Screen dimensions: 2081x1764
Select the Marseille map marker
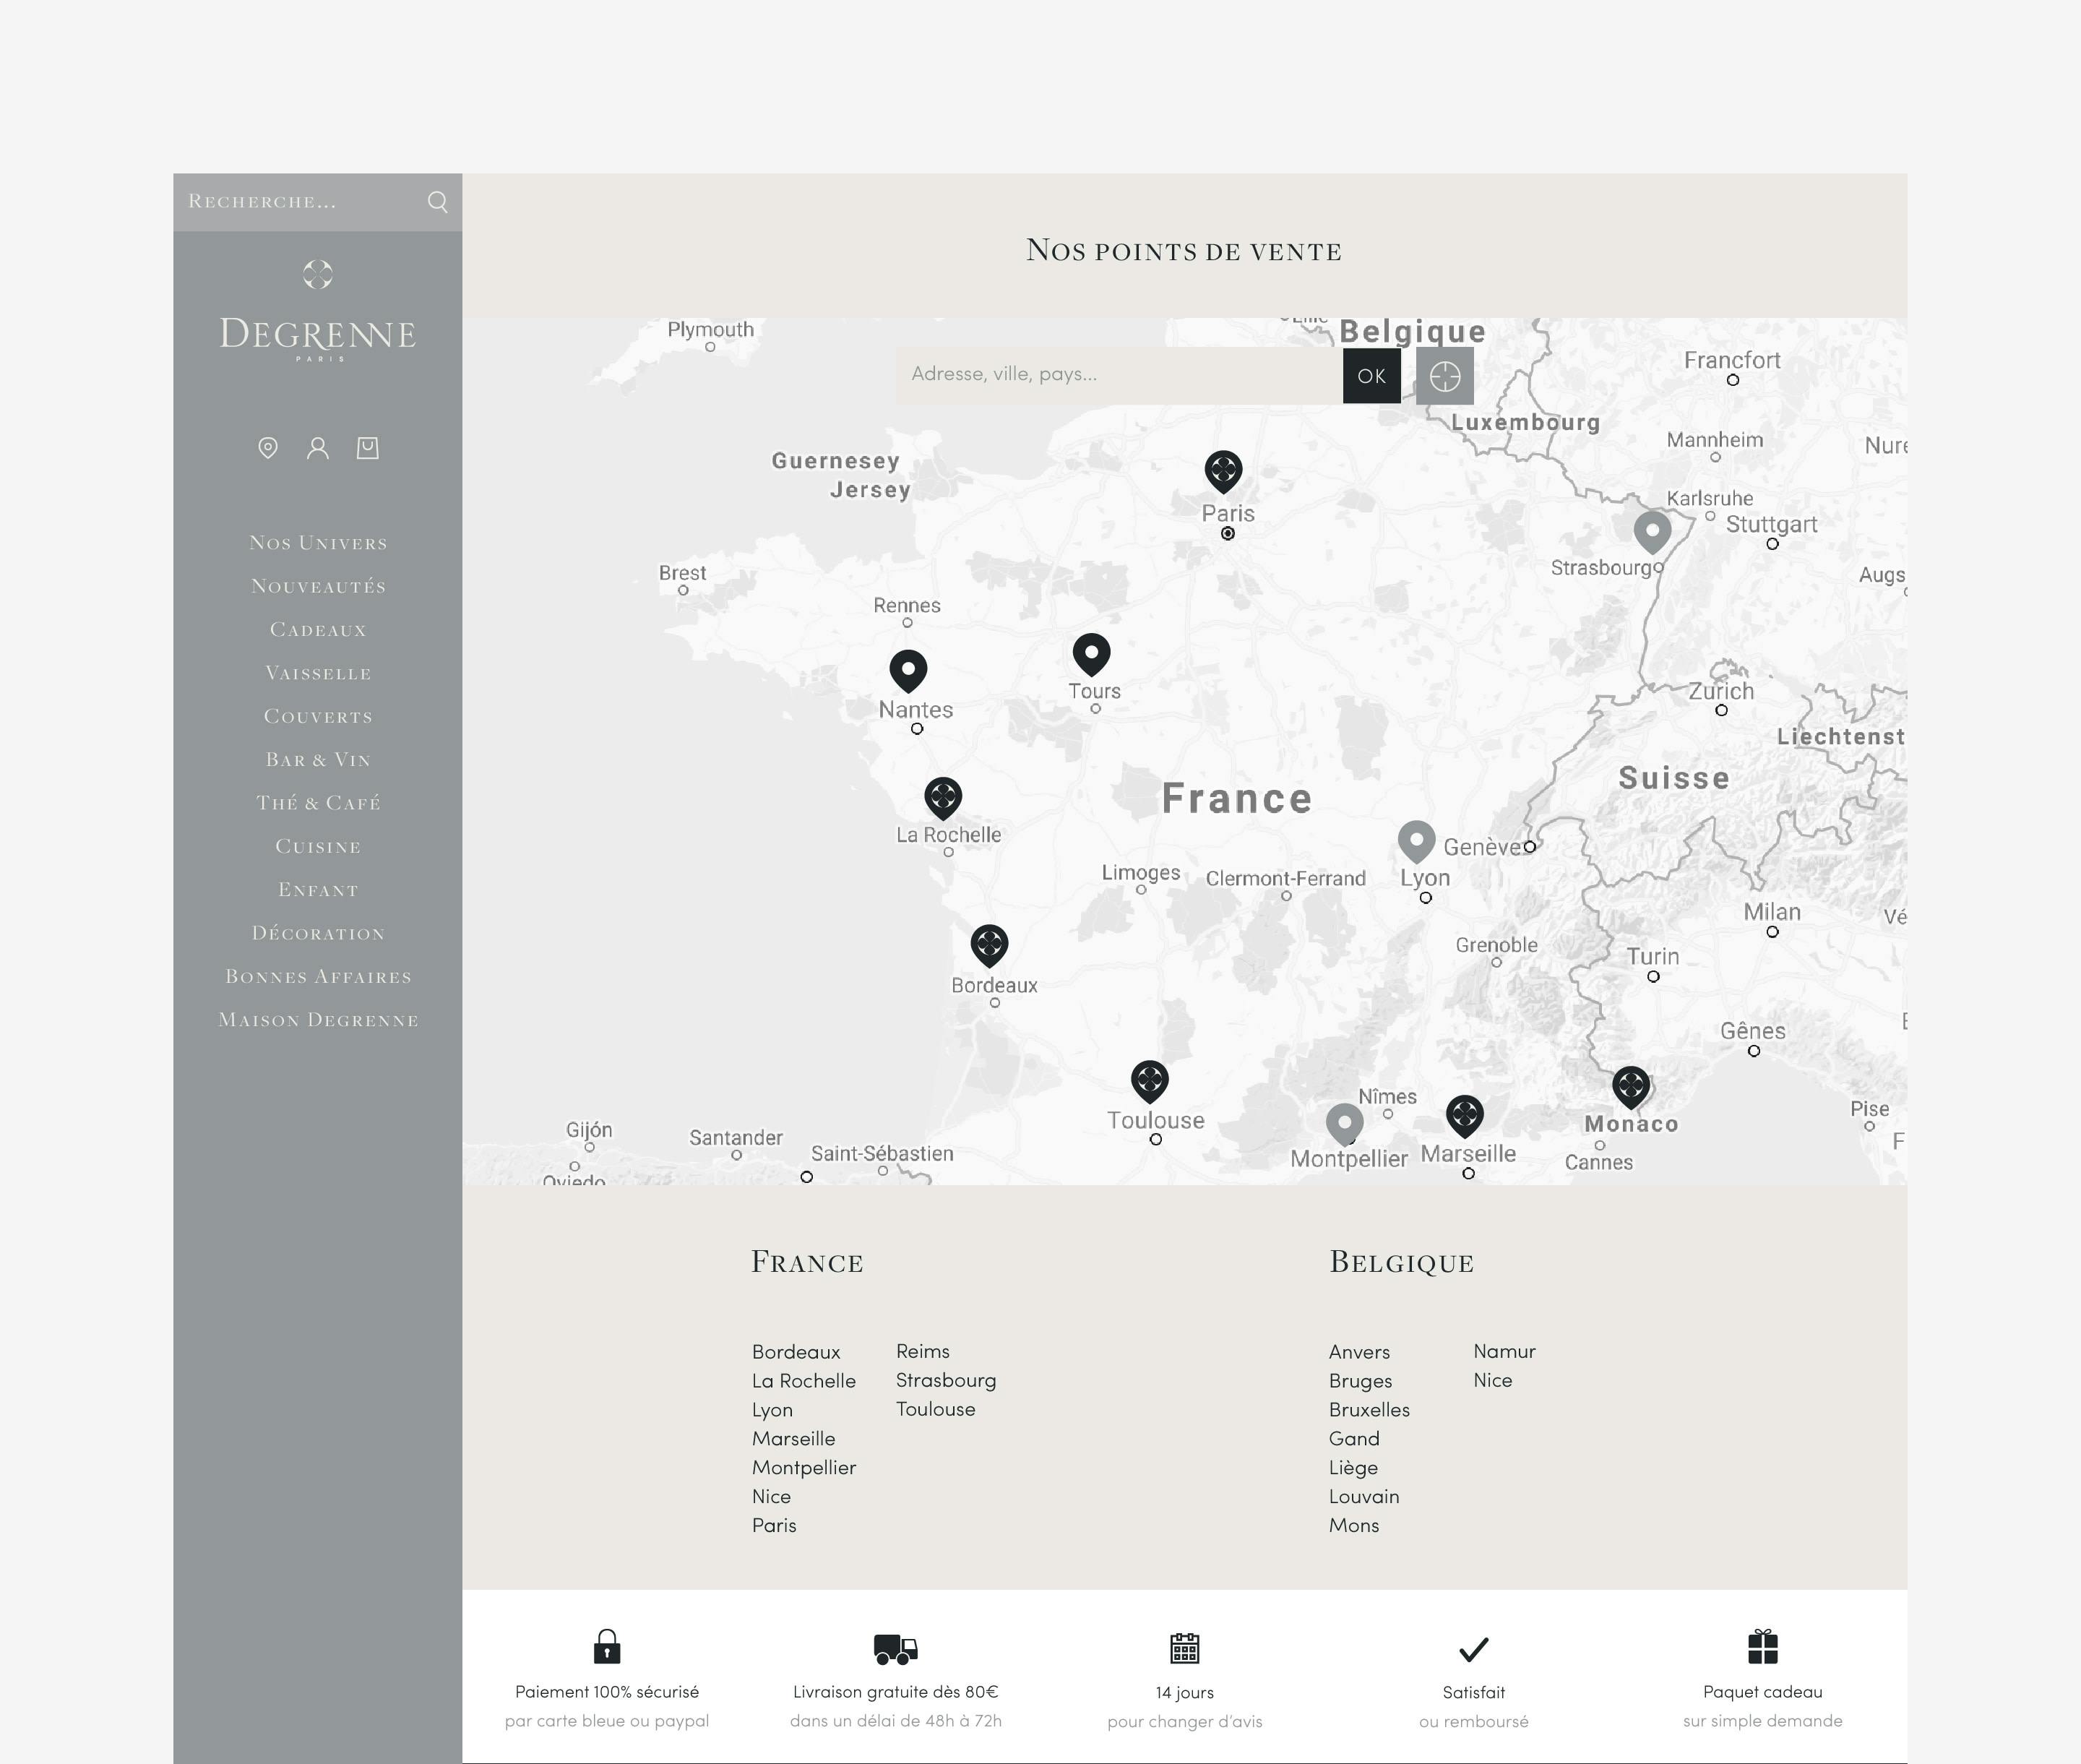pyautogui.click(x=1464, y=1116)
